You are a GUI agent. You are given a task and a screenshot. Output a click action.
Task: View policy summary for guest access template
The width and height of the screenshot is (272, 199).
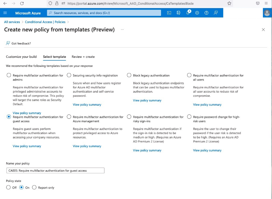click(x=27, y=146)
